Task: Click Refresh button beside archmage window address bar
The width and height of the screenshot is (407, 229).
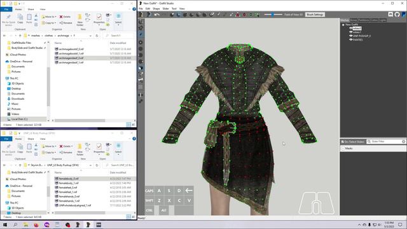Action: click(97, 36)
